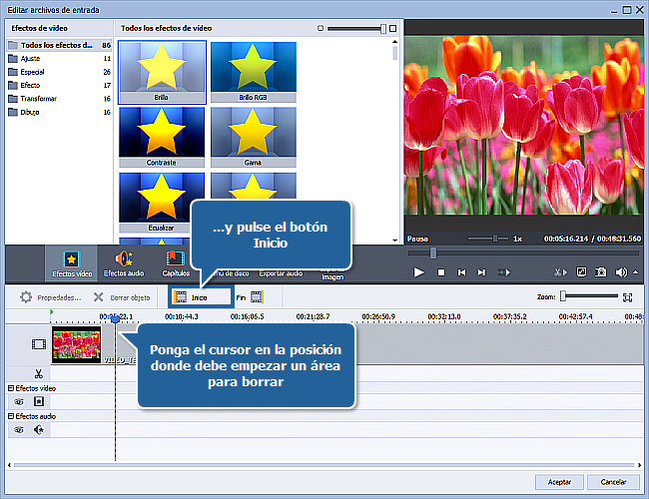Image resolution: width=649 pixels, height=499 pixels.
Task: Mute the preview speaker icon
Action: point(620,271)
